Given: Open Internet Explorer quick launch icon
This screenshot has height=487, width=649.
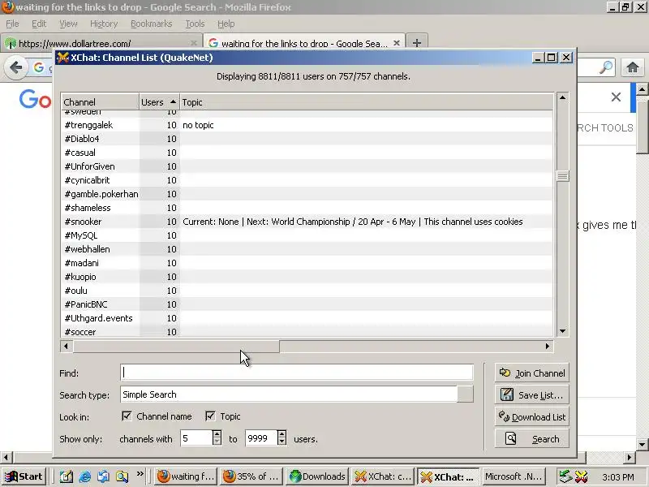Looking at the screenshot, I should 85,476.
